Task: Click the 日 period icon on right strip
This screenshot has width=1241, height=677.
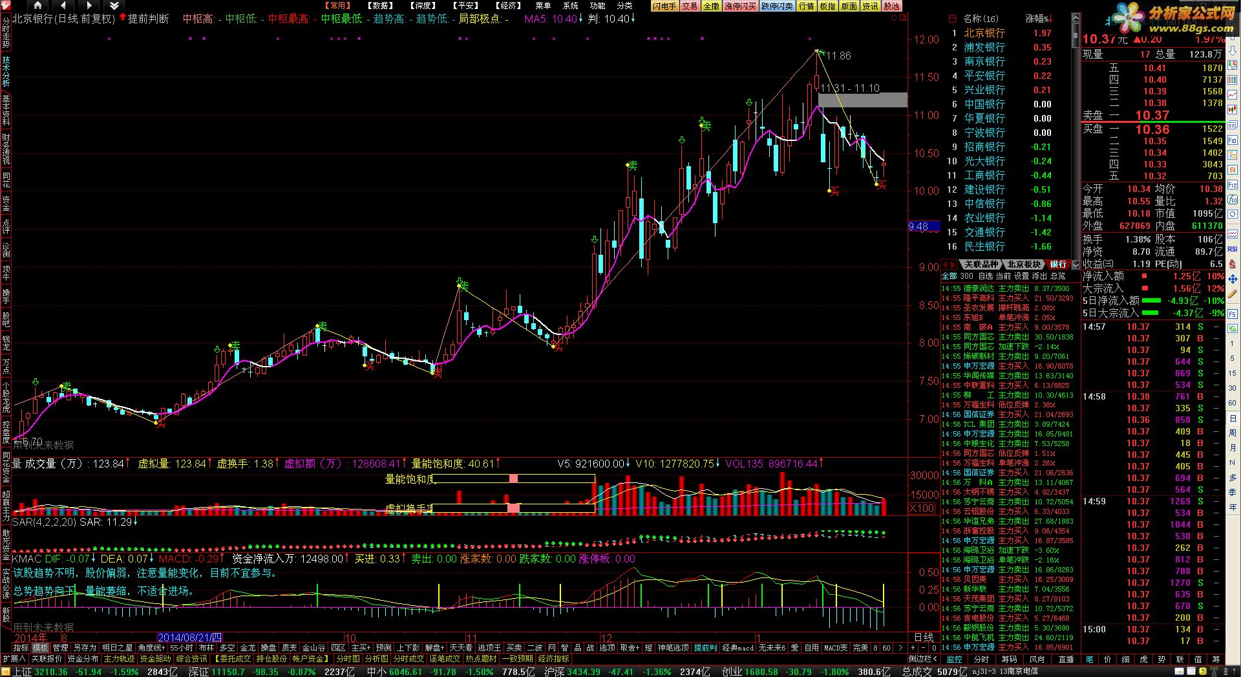Action: [x=1233, y=419]
